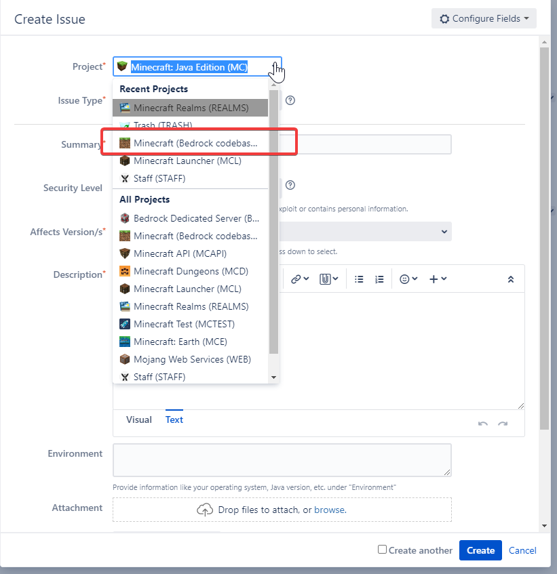The image size is (557, 574).
Task: Click the gear icon in Configure Fields
Action: point(444,19)
